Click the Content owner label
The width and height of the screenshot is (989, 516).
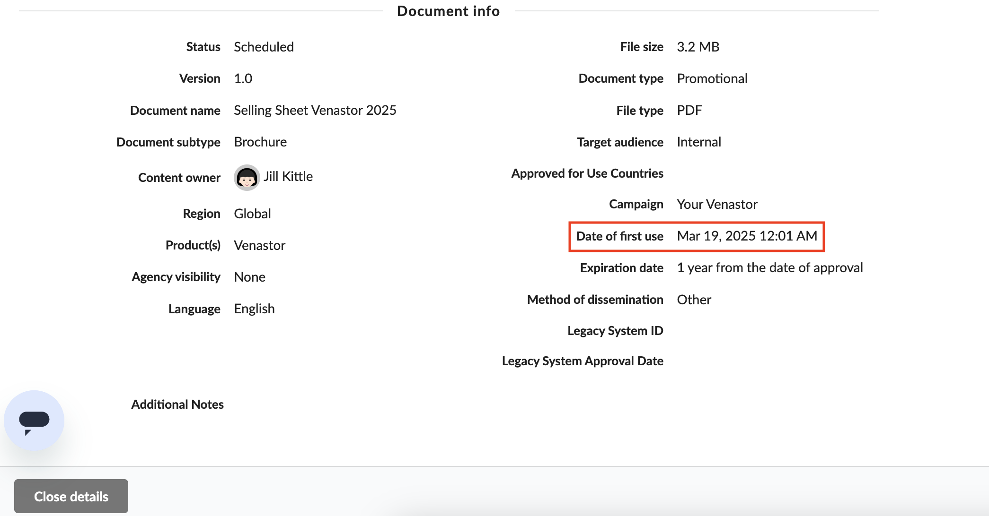(179, 178)
